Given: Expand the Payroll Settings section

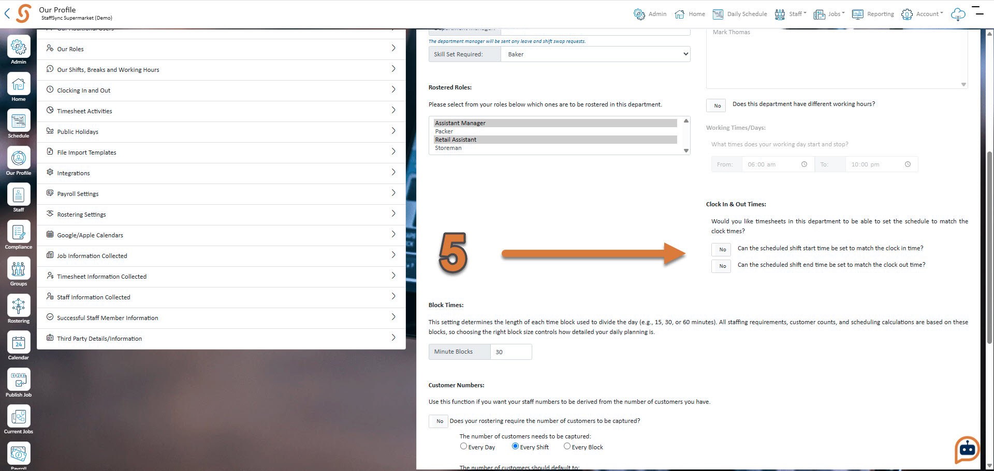Looking at the screenshot, I should click(x=221, y=194).
